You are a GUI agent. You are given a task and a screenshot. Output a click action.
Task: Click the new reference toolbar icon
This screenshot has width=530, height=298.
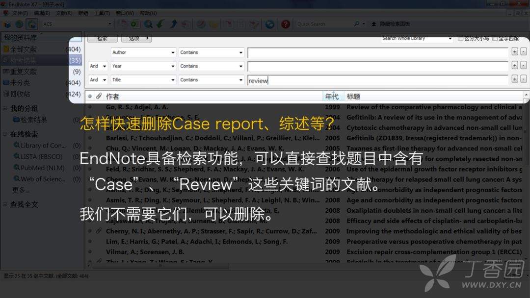135,24
